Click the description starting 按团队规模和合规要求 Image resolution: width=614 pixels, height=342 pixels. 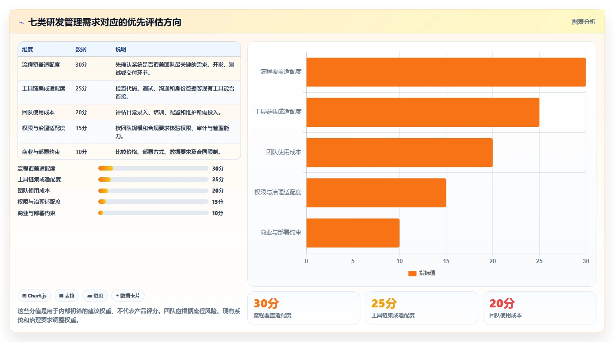[173, 132]
